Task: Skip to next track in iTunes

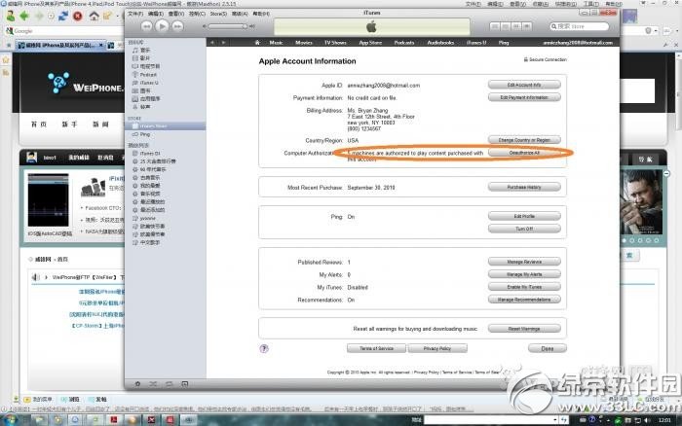Action: coord(177,26)
